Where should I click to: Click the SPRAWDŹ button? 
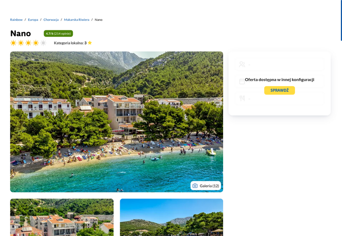pos(280,90)
